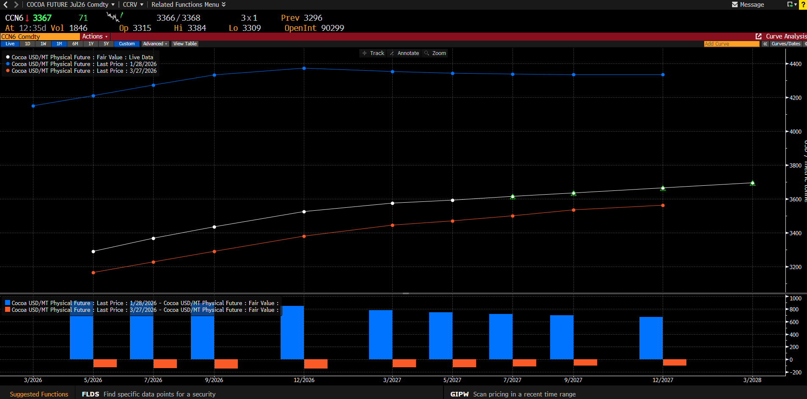Click the forward navigation arrow
807x399 pixels.
pyautogui.click(x=16, y=5)
